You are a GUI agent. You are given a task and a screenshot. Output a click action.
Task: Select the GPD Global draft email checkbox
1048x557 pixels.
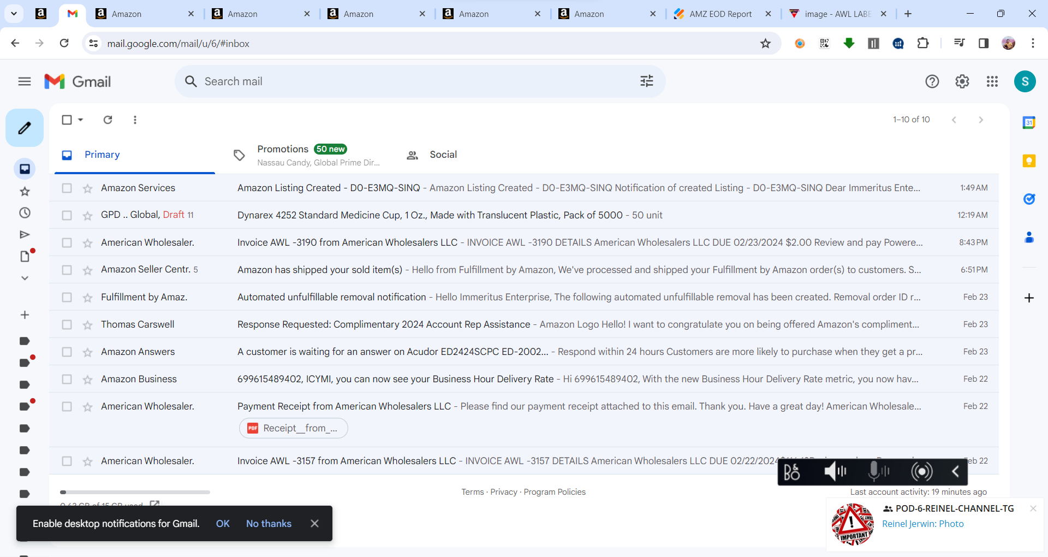(x=67, y=215)
